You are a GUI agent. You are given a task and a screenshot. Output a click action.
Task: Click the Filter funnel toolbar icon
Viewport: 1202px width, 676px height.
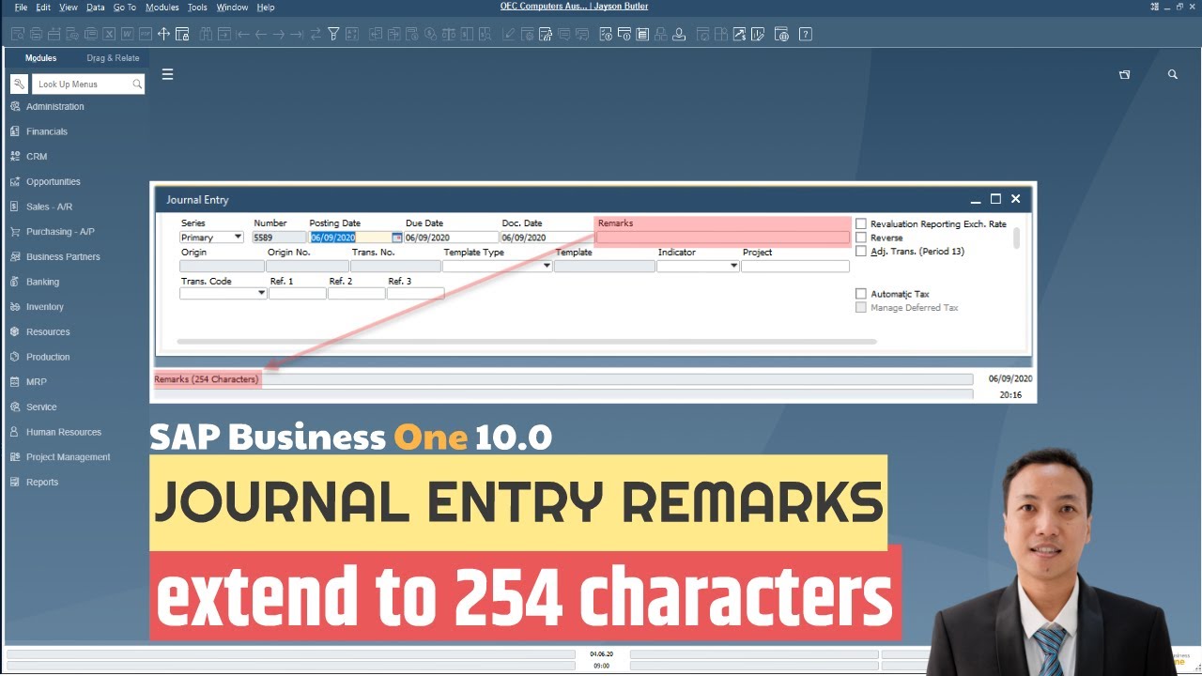click(x=333, y=35)
